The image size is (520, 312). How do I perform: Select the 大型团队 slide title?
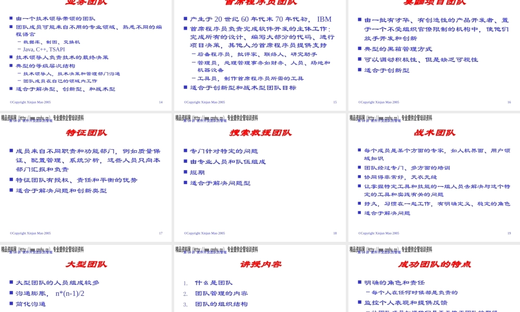tap(86, 264)
